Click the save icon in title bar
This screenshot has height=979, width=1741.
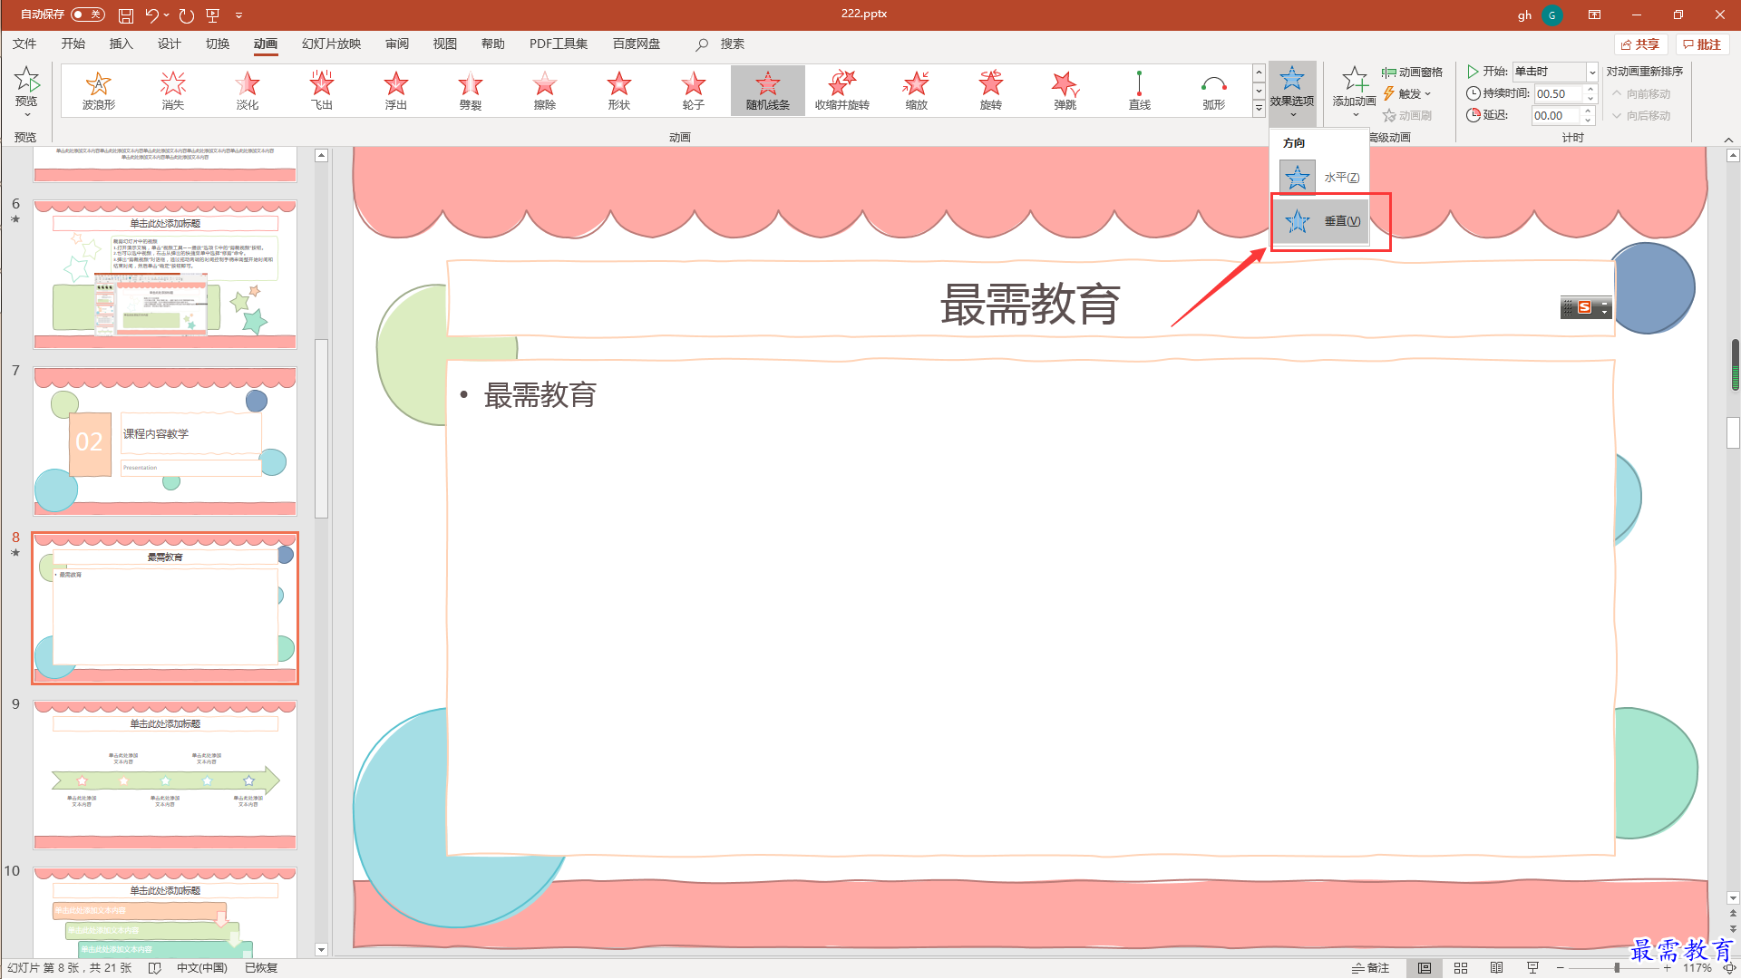click(126, 15)
